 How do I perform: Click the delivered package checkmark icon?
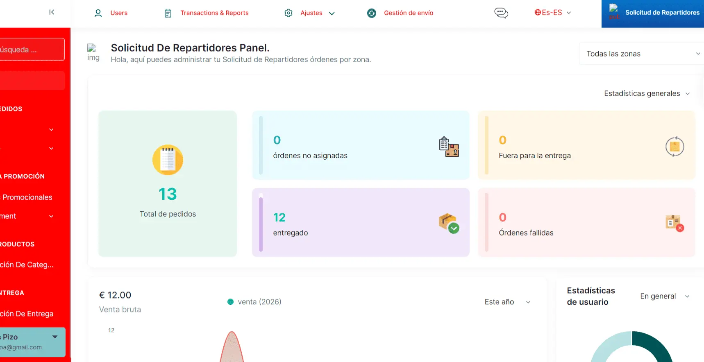(449, 223)
